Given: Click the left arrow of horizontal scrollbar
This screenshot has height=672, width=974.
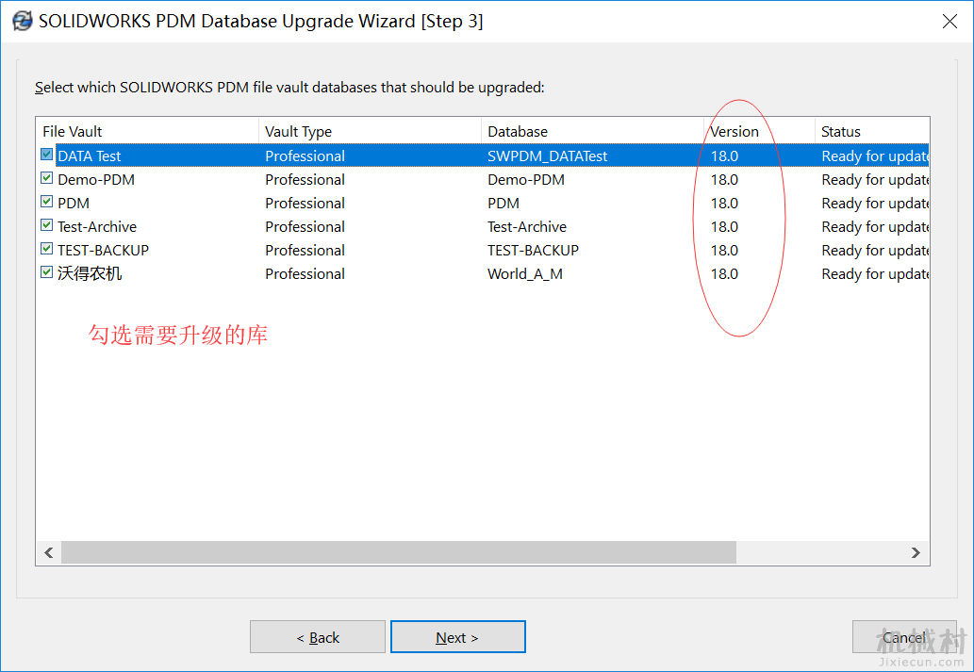Looking at the screenshot, I should [49, 552].
